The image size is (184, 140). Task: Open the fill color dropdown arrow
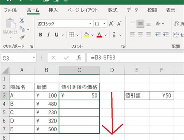(x=92, y=35)
